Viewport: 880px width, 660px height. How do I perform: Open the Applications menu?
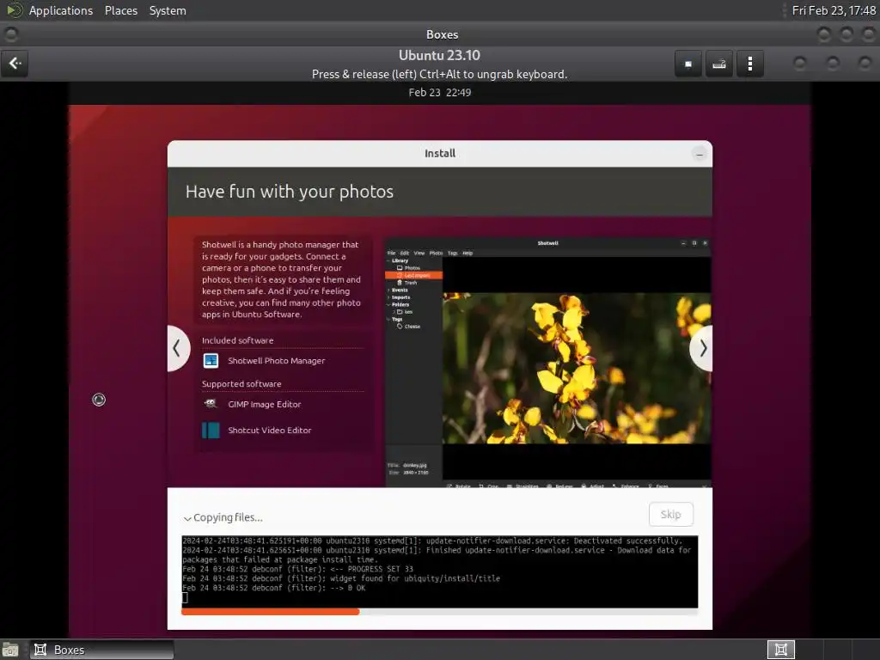[x=61, y=10]
